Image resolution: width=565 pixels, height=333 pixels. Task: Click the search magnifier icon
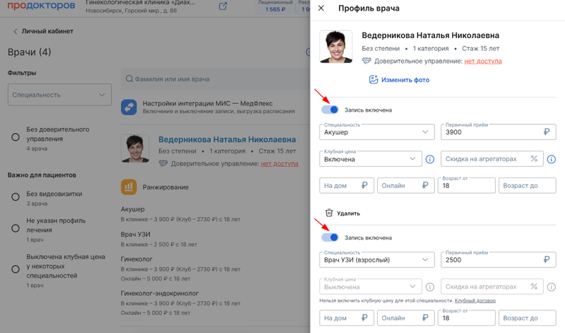click(x=129, y=78)
